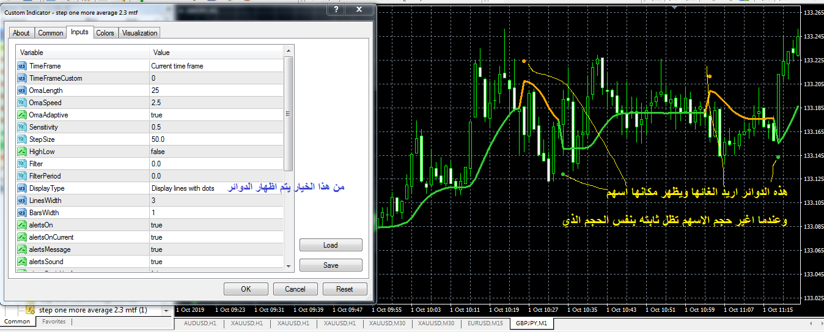Switch to Favorites tab in Navigator

pos(54,321)
